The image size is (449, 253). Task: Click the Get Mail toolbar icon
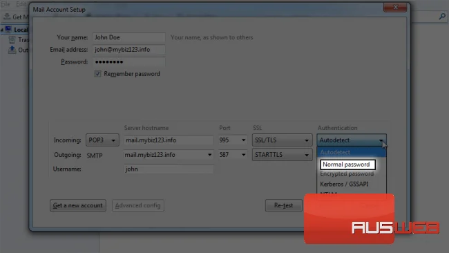tap(7, 17)
